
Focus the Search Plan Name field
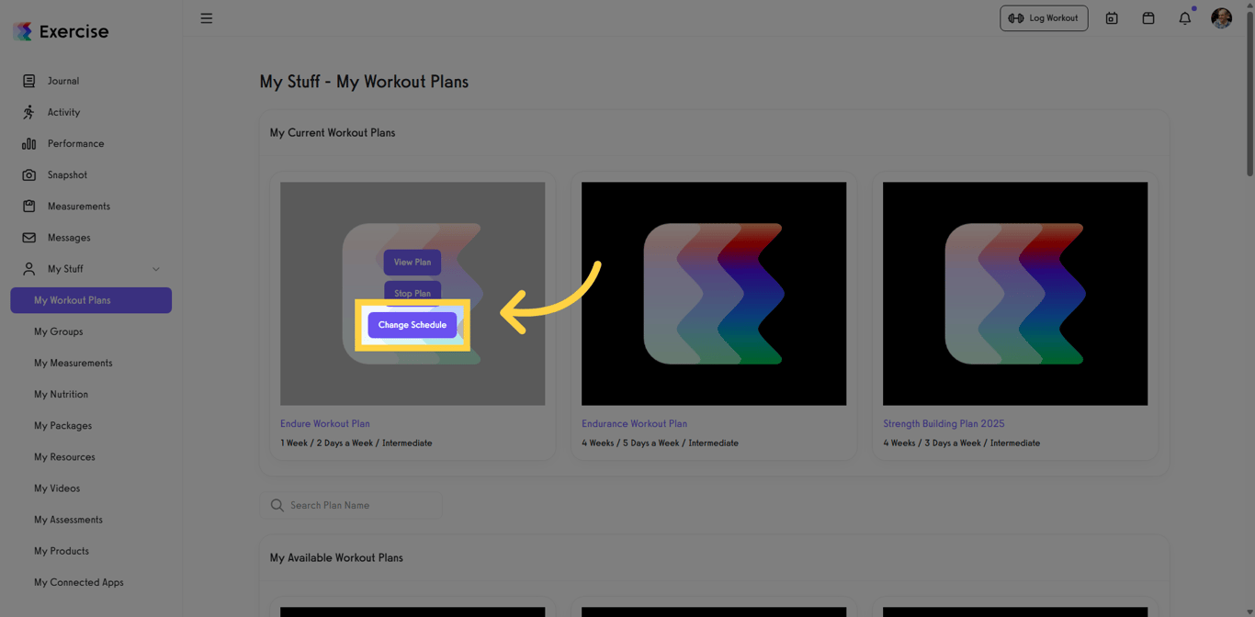pyautogui.click(x=351, y=505)
